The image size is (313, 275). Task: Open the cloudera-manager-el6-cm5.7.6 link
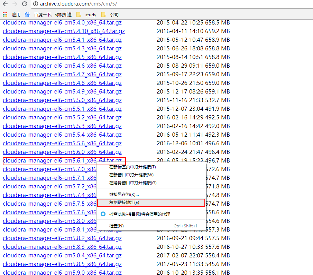pyautogui.click(x=49, y=212)
